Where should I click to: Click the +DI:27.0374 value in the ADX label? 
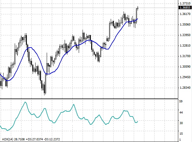(x=35, y=139)
